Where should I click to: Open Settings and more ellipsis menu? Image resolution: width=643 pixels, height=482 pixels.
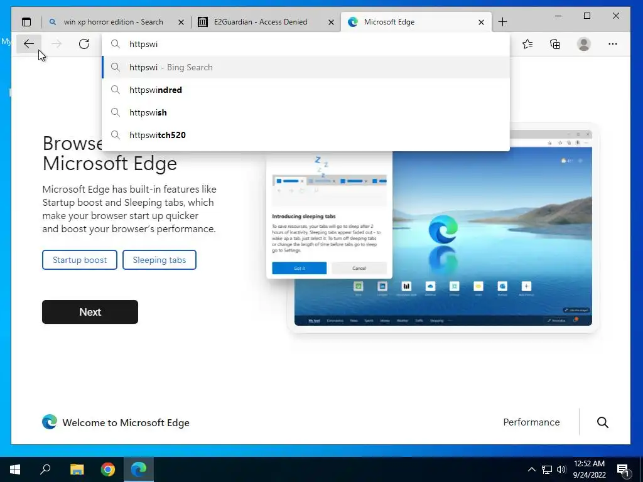[x=613, y=44]
